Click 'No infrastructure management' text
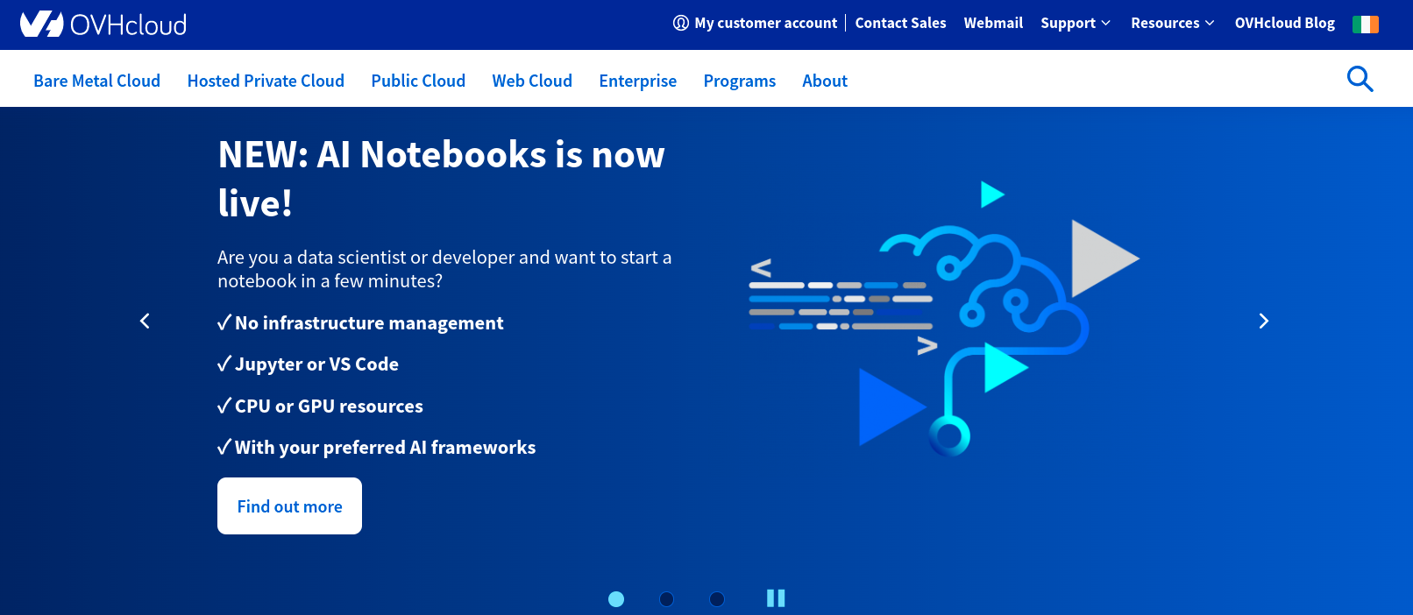This screenshot has height=615, width=1413. (369, 323)
